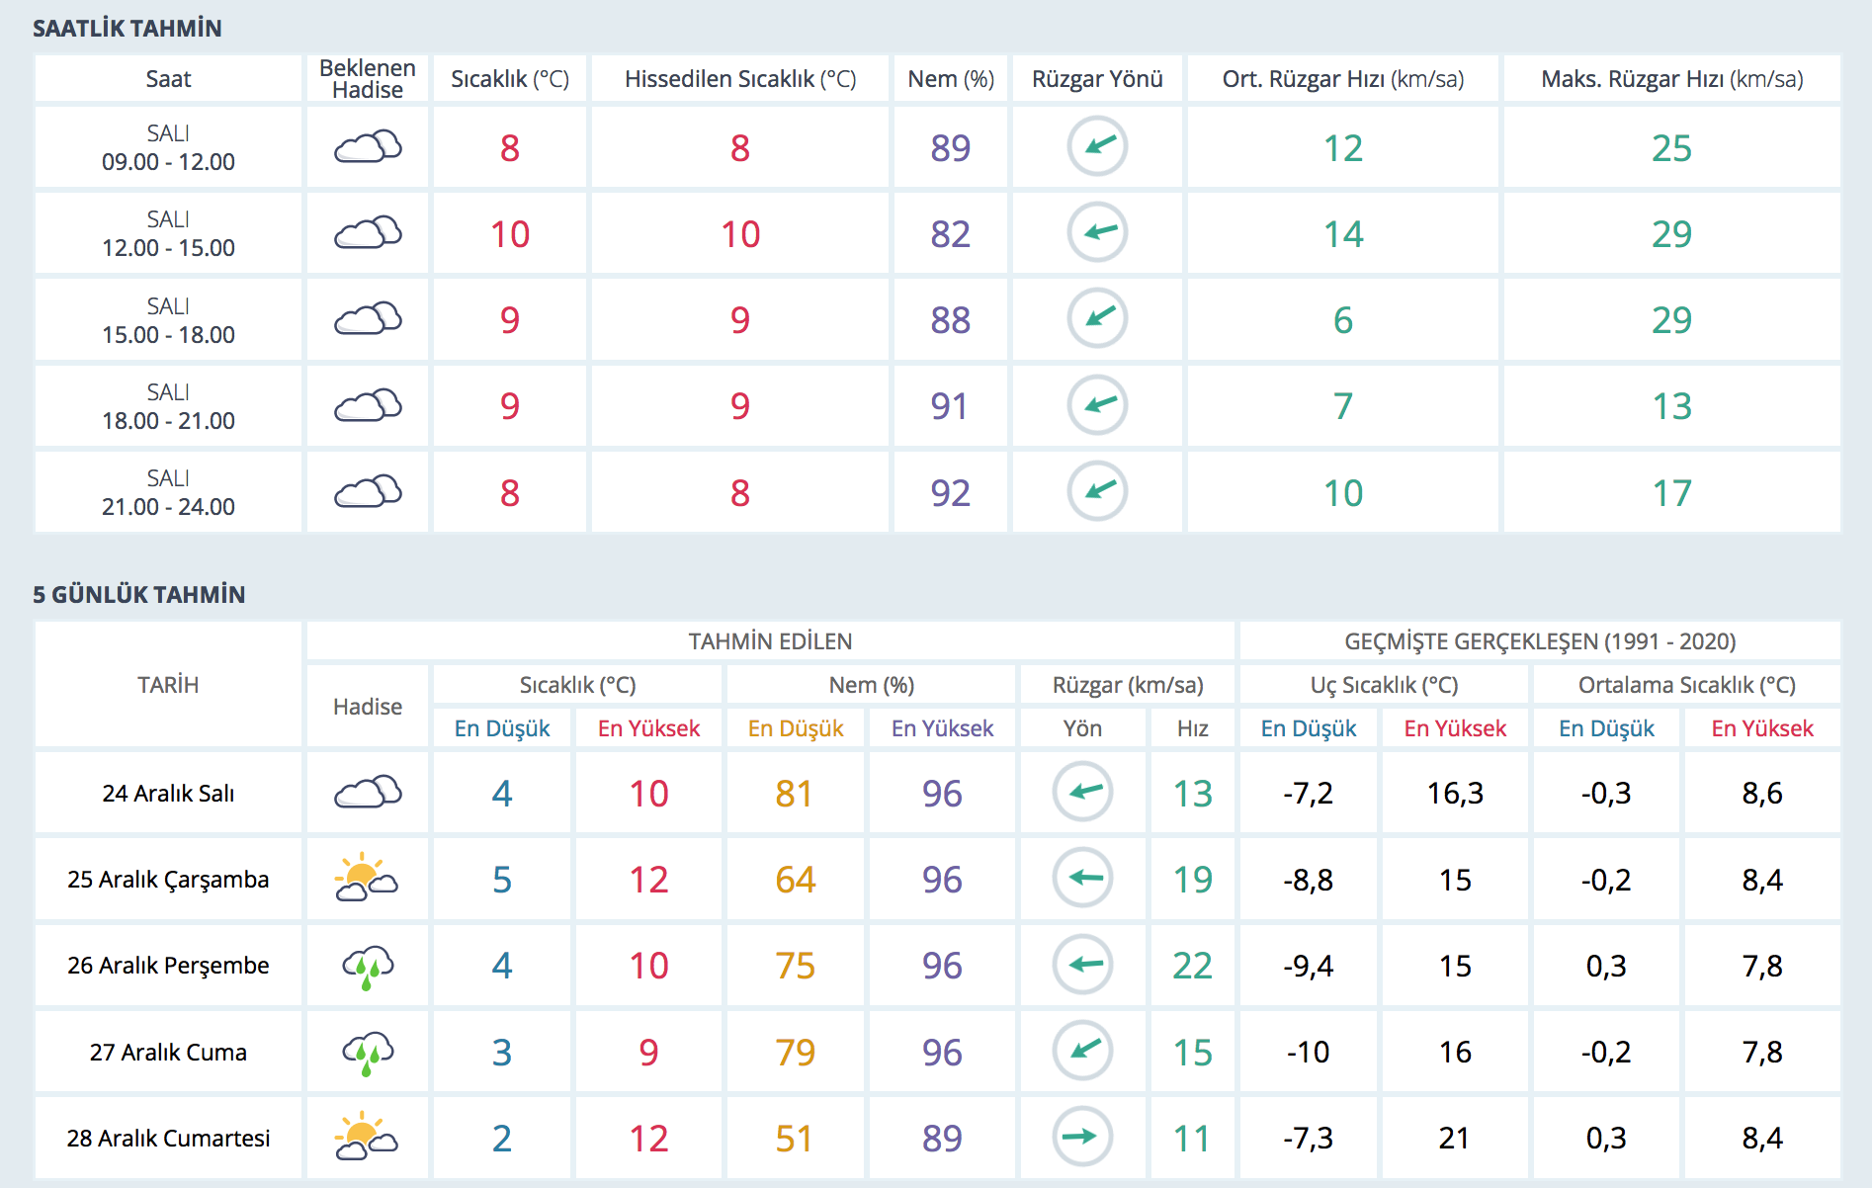Click eastward wind arrow for 28 Aralık Cumartesi
Viewport: 1872px width, 1188px height.
coord(1082,1137)
